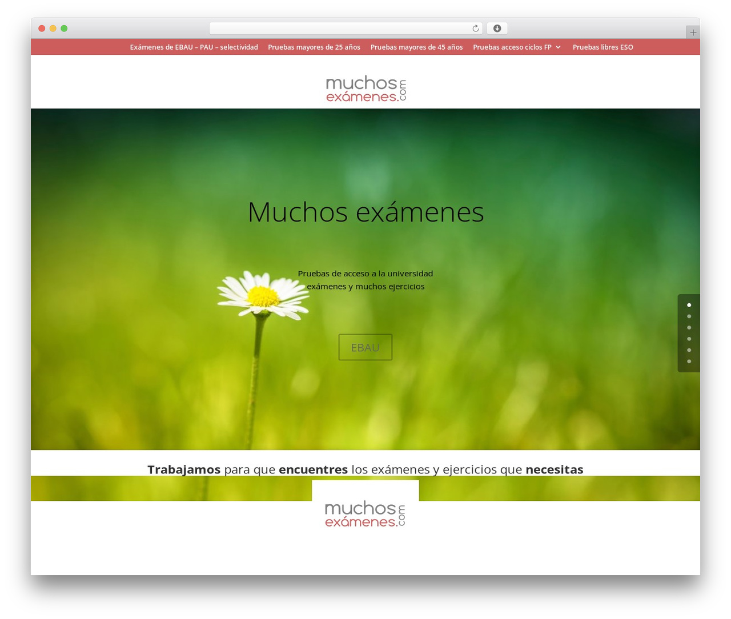
Task: Click the 'Trabajamos para que encuentres' tagline
Action: 365,469
